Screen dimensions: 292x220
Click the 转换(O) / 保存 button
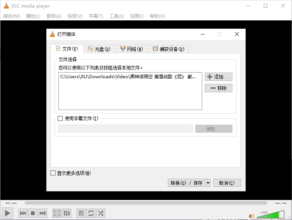pos(187,183)
